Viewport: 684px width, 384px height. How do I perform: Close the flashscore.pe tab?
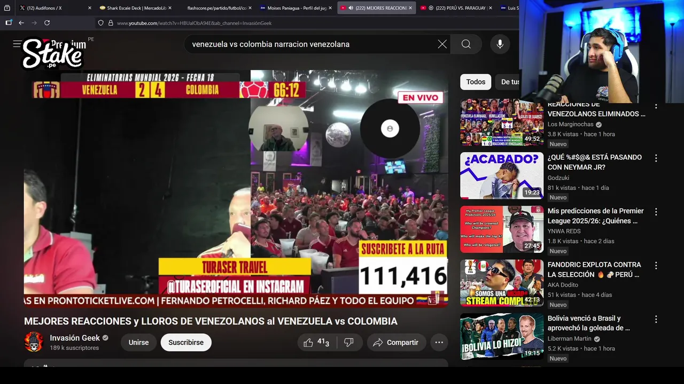[x=250, y=8]
